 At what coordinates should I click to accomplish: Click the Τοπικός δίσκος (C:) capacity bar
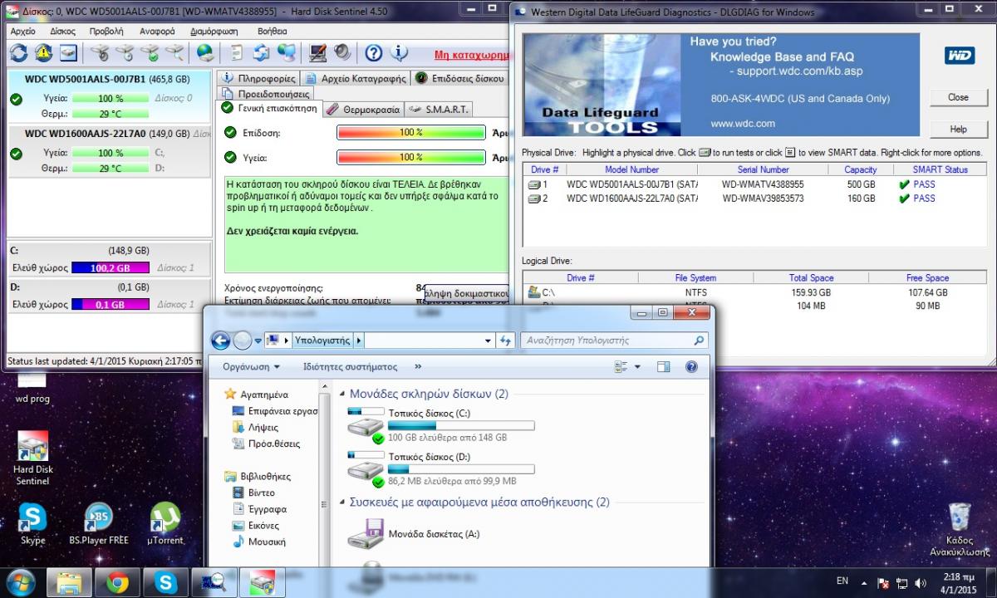coord(461,426)
